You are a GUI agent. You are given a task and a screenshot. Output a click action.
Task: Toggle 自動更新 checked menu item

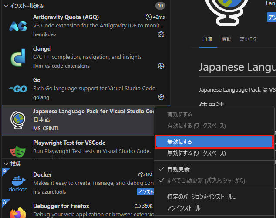[x=214, y=169]
